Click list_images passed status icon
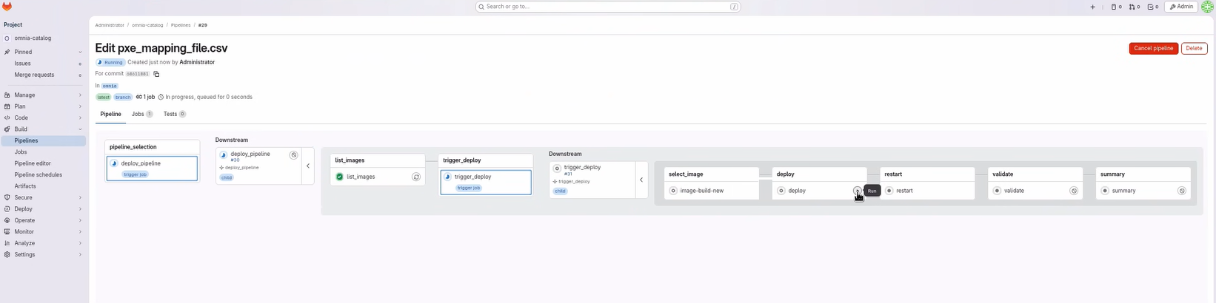The image size is (1216, 303). coord(339,177)
